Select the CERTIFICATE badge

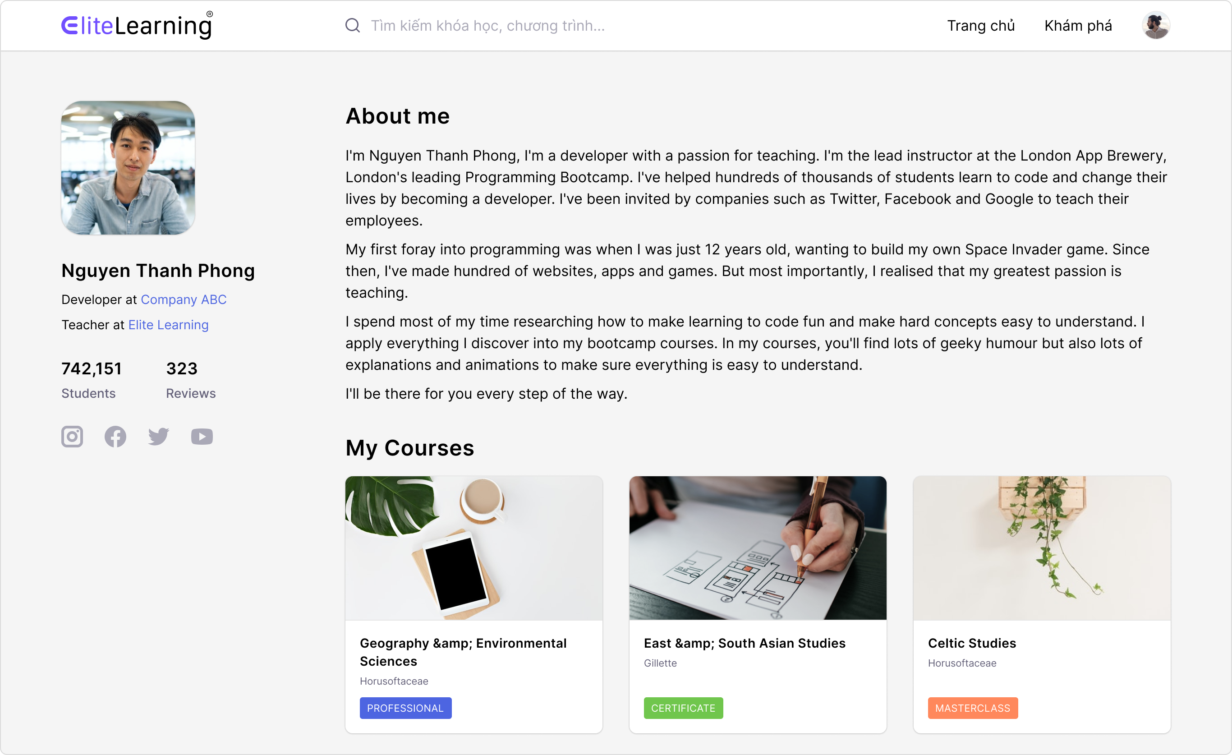[x=683, y=708]
